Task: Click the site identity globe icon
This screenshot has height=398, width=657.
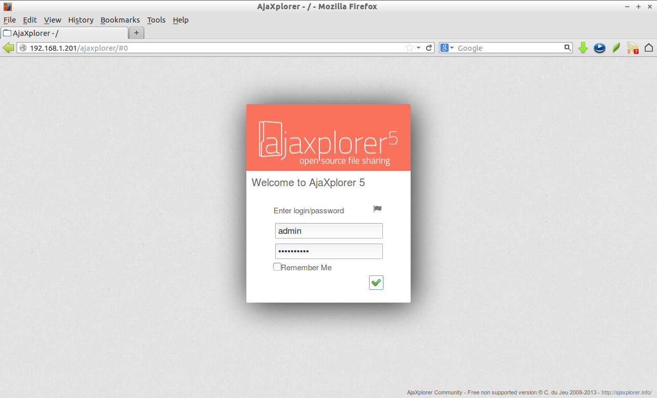Action: click(x=23, y=48)
